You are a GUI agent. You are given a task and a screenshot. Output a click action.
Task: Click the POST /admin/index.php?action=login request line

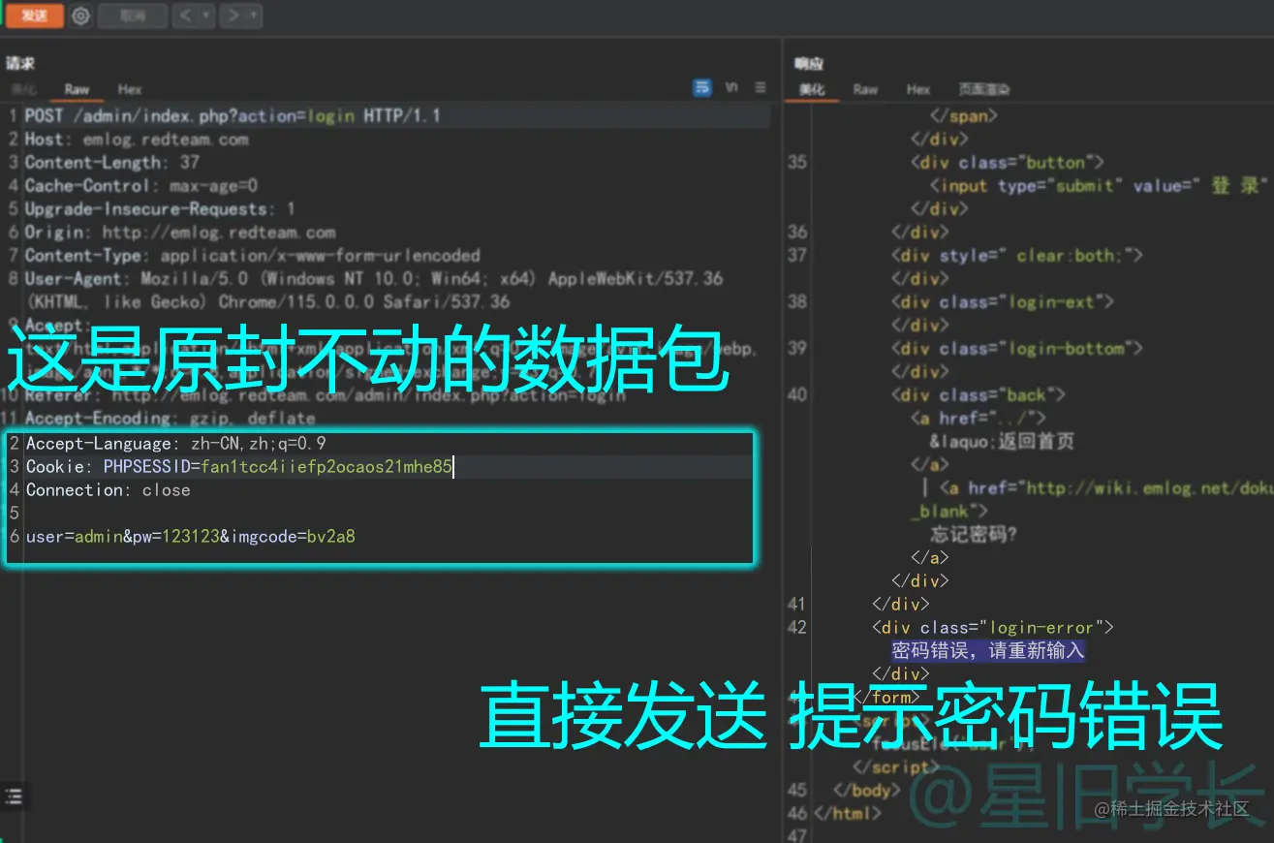tap(233, 116)
